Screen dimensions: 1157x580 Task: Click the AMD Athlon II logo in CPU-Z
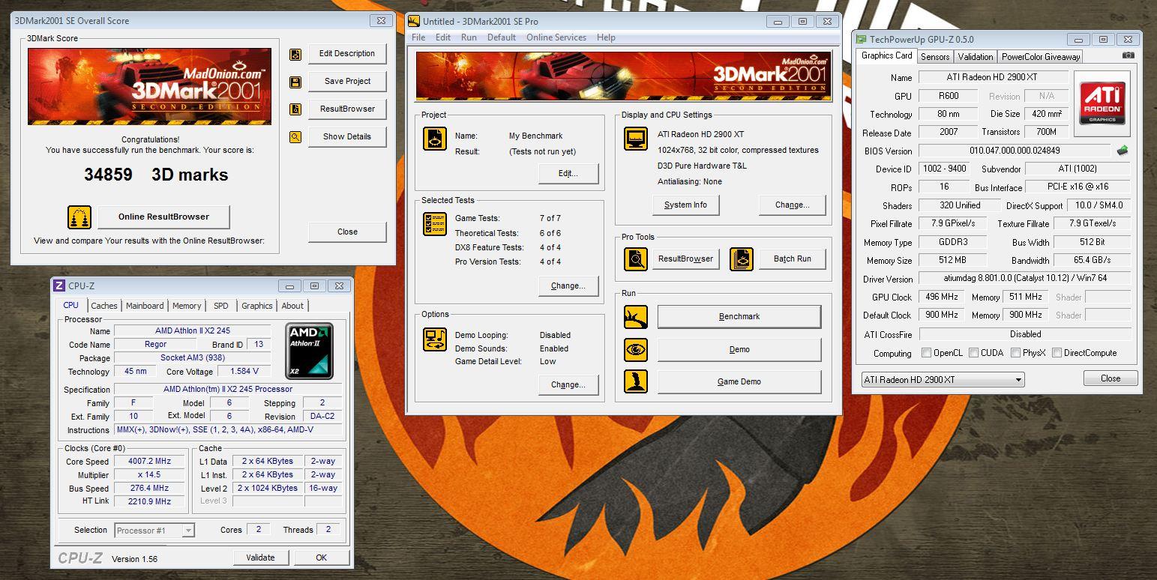click(310, 351)
